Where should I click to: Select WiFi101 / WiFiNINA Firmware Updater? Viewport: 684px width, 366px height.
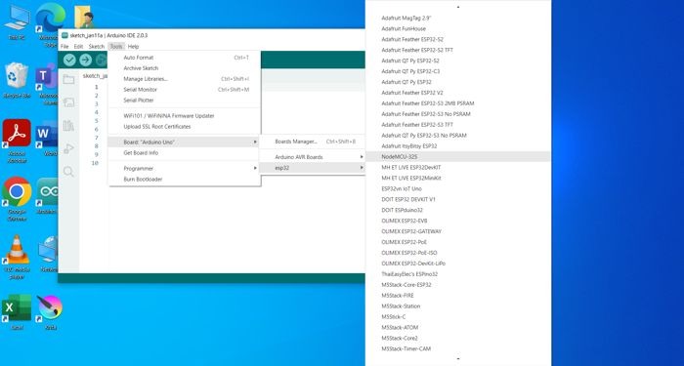[x=185, y=116]
